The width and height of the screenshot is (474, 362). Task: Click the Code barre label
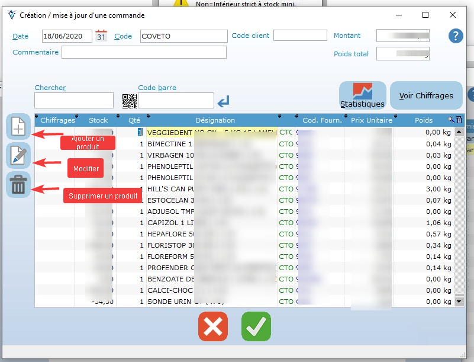[x=157, y=88]
